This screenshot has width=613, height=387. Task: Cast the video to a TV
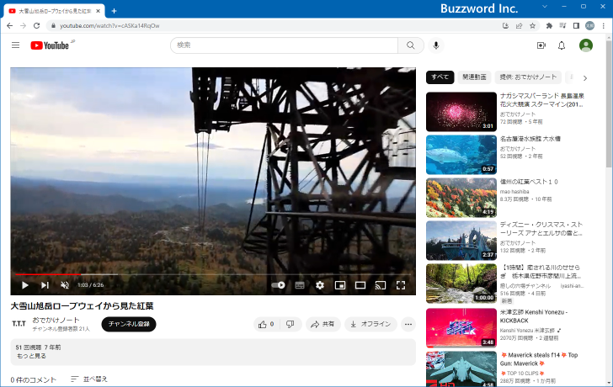(x=381, y=285)
